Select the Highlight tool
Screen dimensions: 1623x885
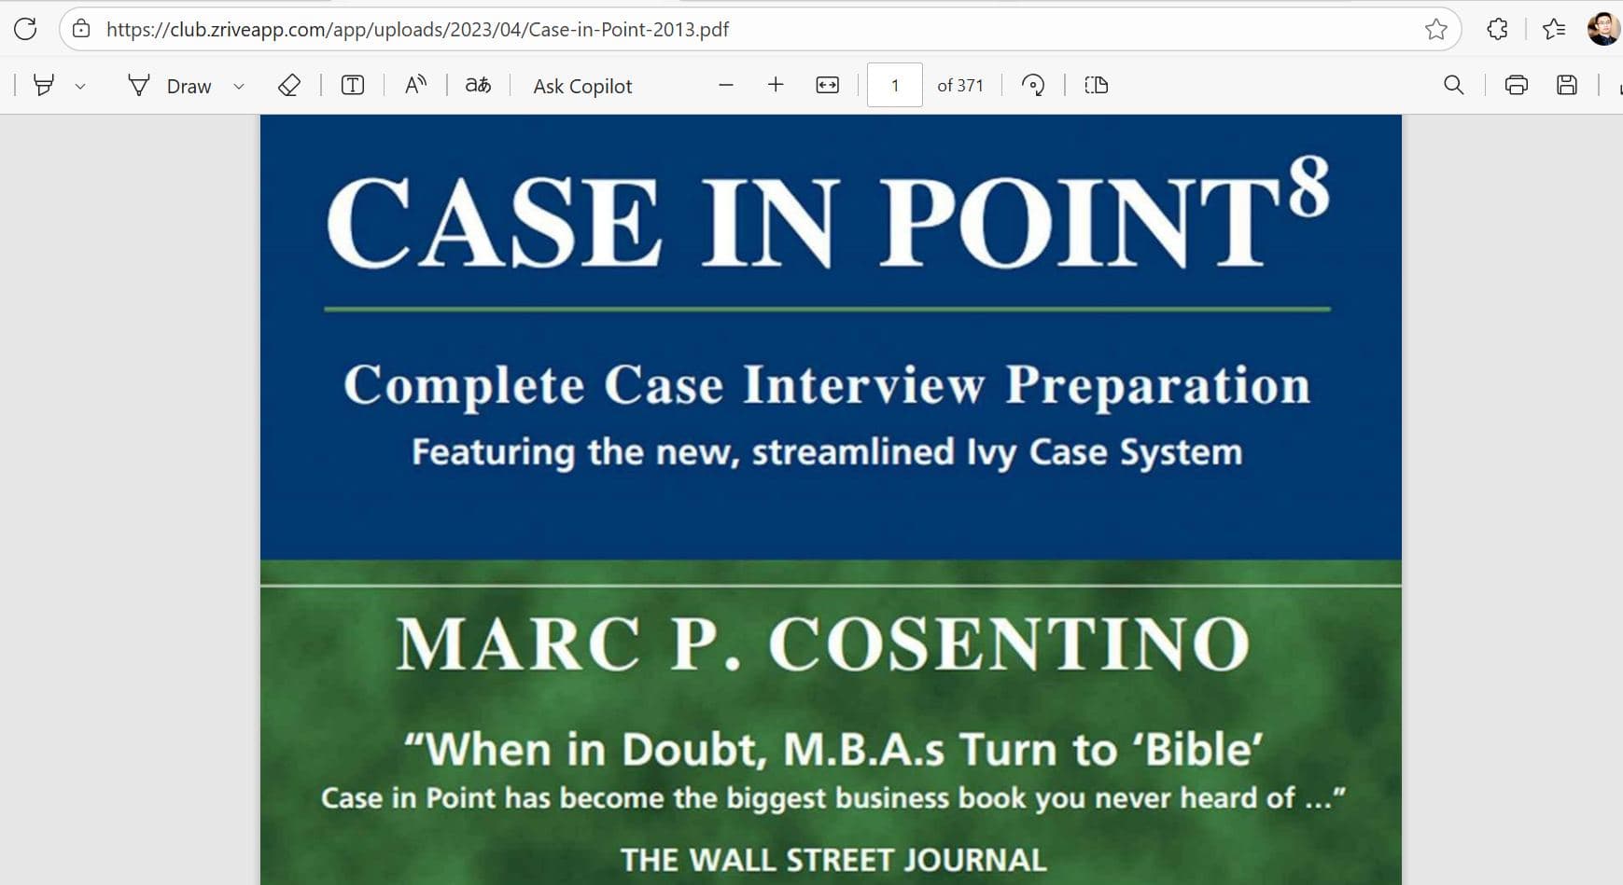(x=44, y=85)
